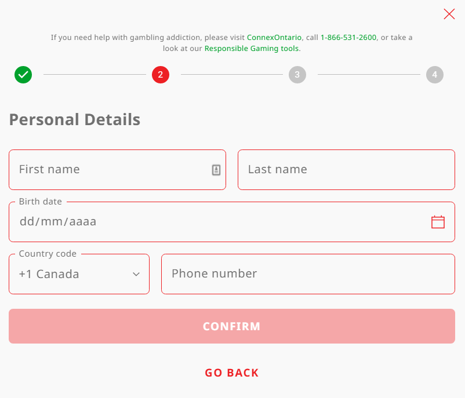Focus the First name input field
465x398 pixels.
pyautogui.click(x=118, y=170)
